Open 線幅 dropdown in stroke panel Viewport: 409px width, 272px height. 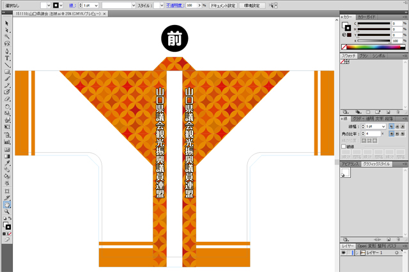click(x=383, y=126)
